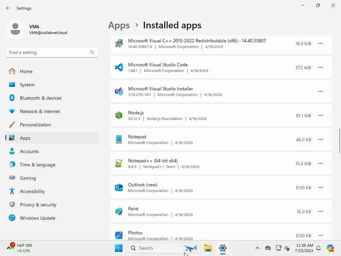341x256 pixels.
Task: Open Bluetooth & devices settings
Action: (52, 98)
